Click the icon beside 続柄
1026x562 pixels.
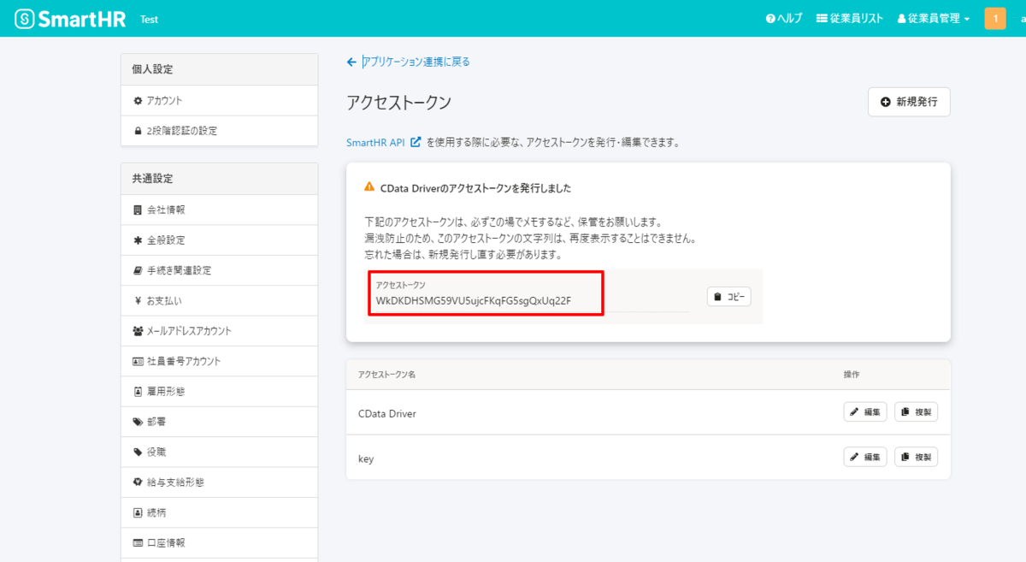[x=138, y=512]
